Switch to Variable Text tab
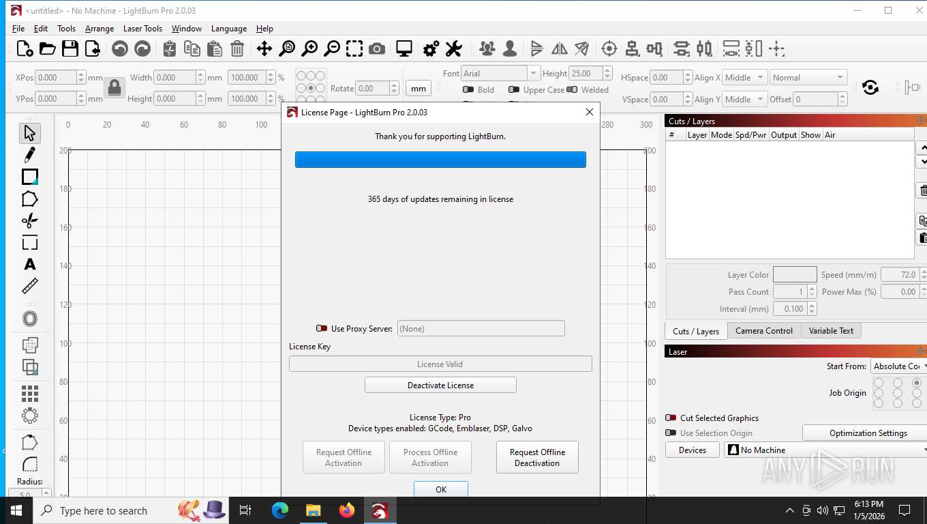Image resolution: width=927 pixels, height=524 pixels. pos(831,330)
